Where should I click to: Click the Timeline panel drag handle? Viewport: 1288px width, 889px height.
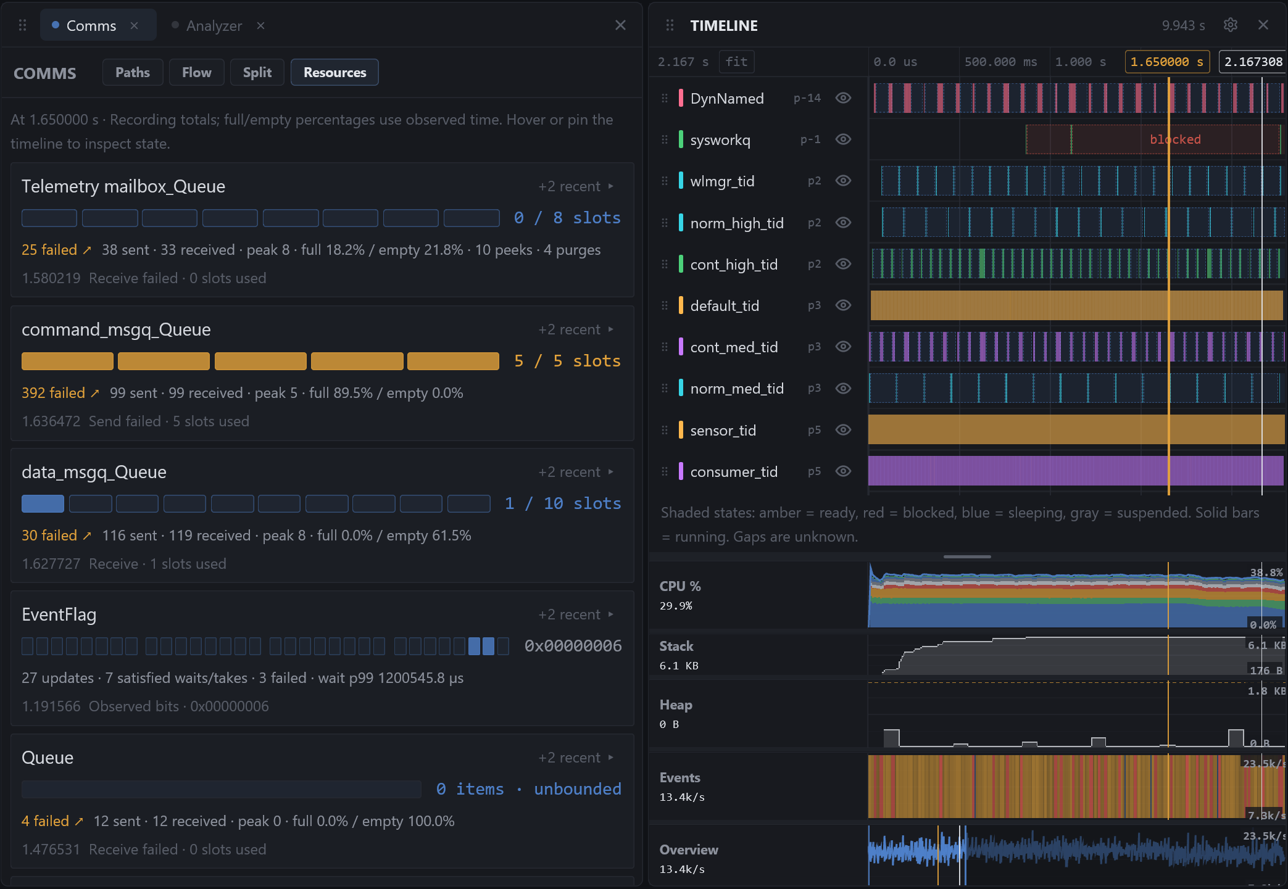pyautogui.click(x=670, y=25)
